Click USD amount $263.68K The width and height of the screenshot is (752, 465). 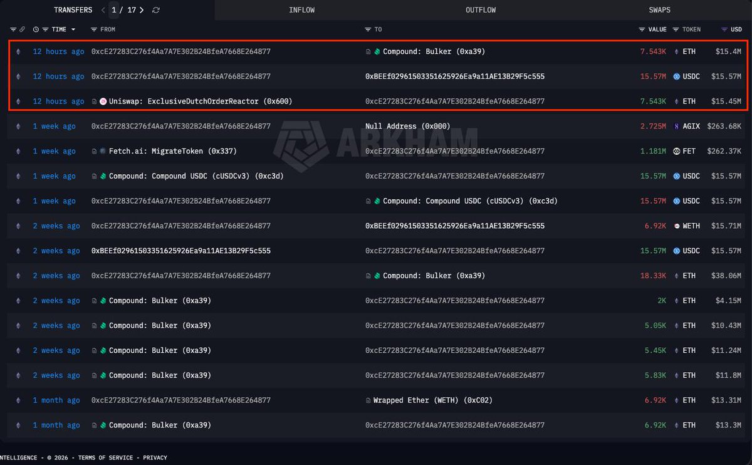pos(724,127)
